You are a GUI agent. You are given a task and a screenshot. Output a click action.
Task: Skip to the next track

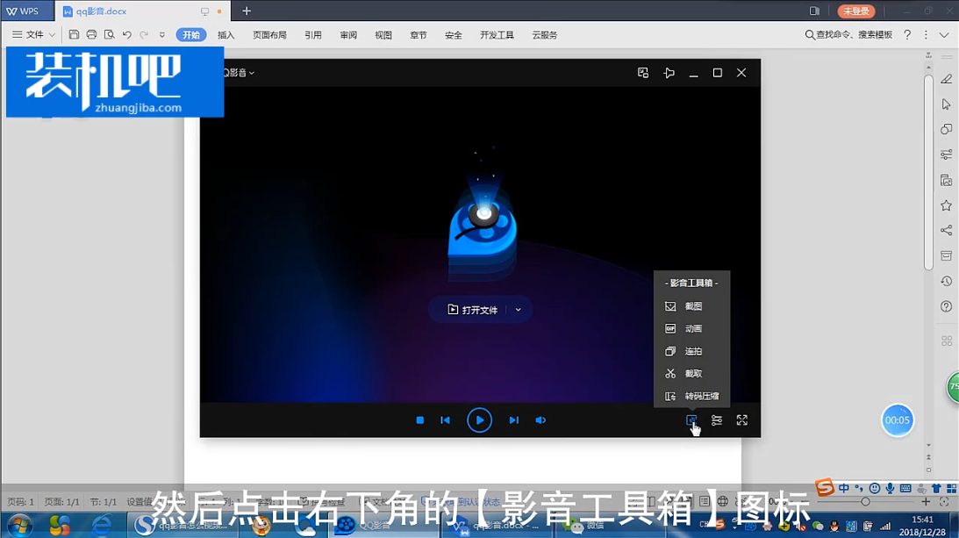coord(514,420)
